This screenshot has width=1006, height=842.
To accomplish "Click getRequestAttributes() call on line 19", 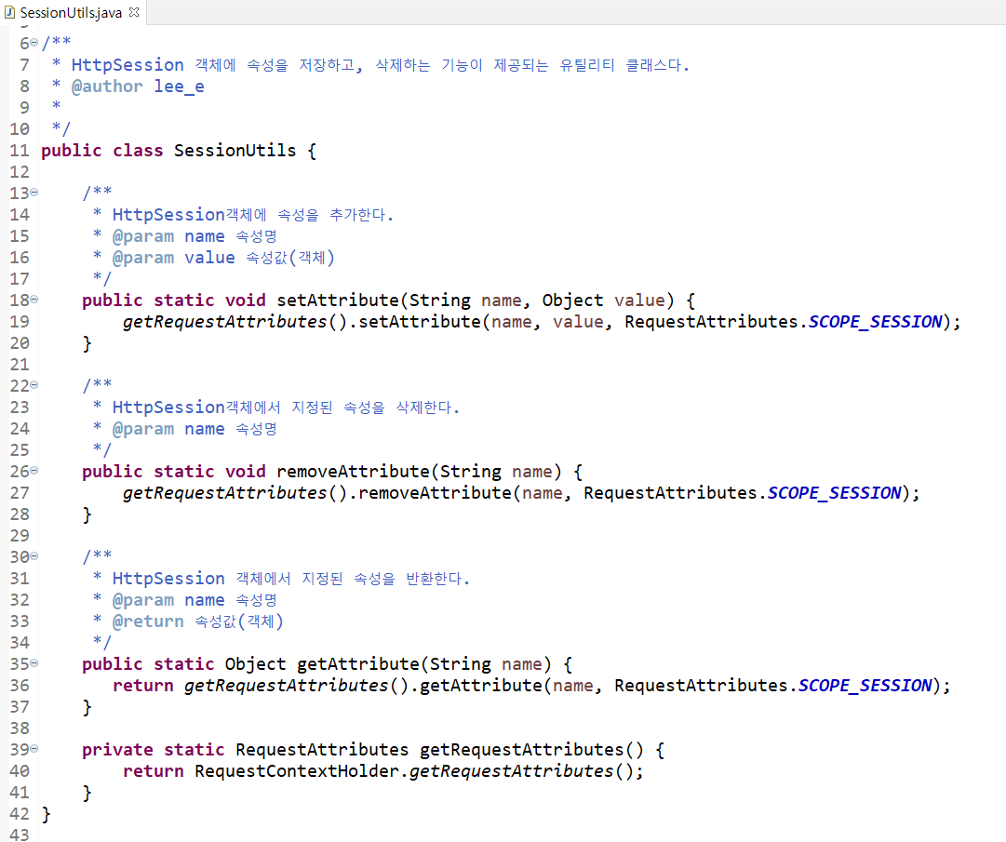I will [x=235, y=322].
